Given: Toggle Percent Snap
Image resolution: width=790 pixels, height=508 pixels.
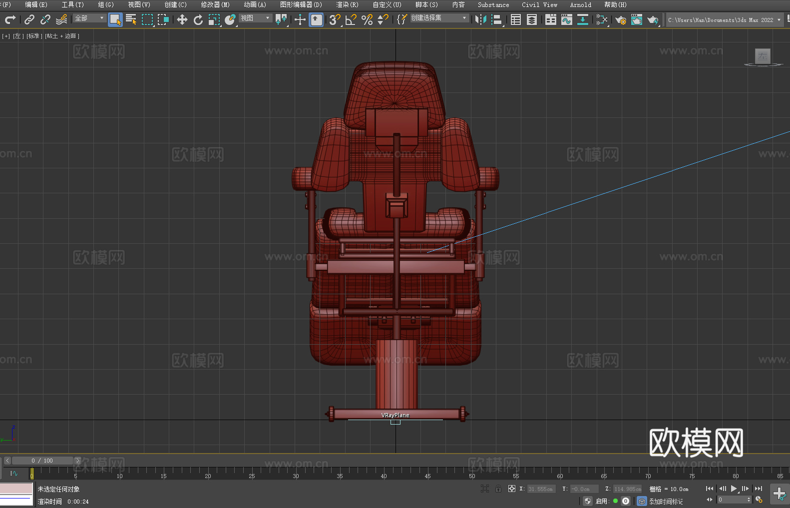Looking at the screenshot, I should click(367, 19).
